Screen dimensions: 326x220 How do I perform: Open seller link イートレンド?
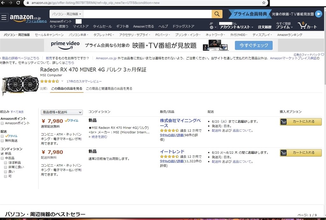tap(172, 152)
